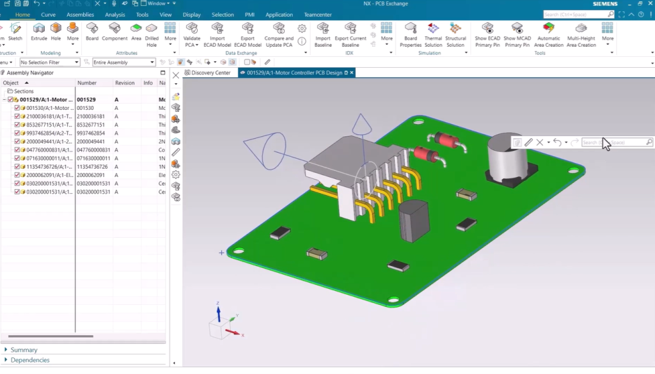Collapse the 001529/A;1-Motor tree node
The height and width of the screenshot is (374, 655).
tap(4, 100)
